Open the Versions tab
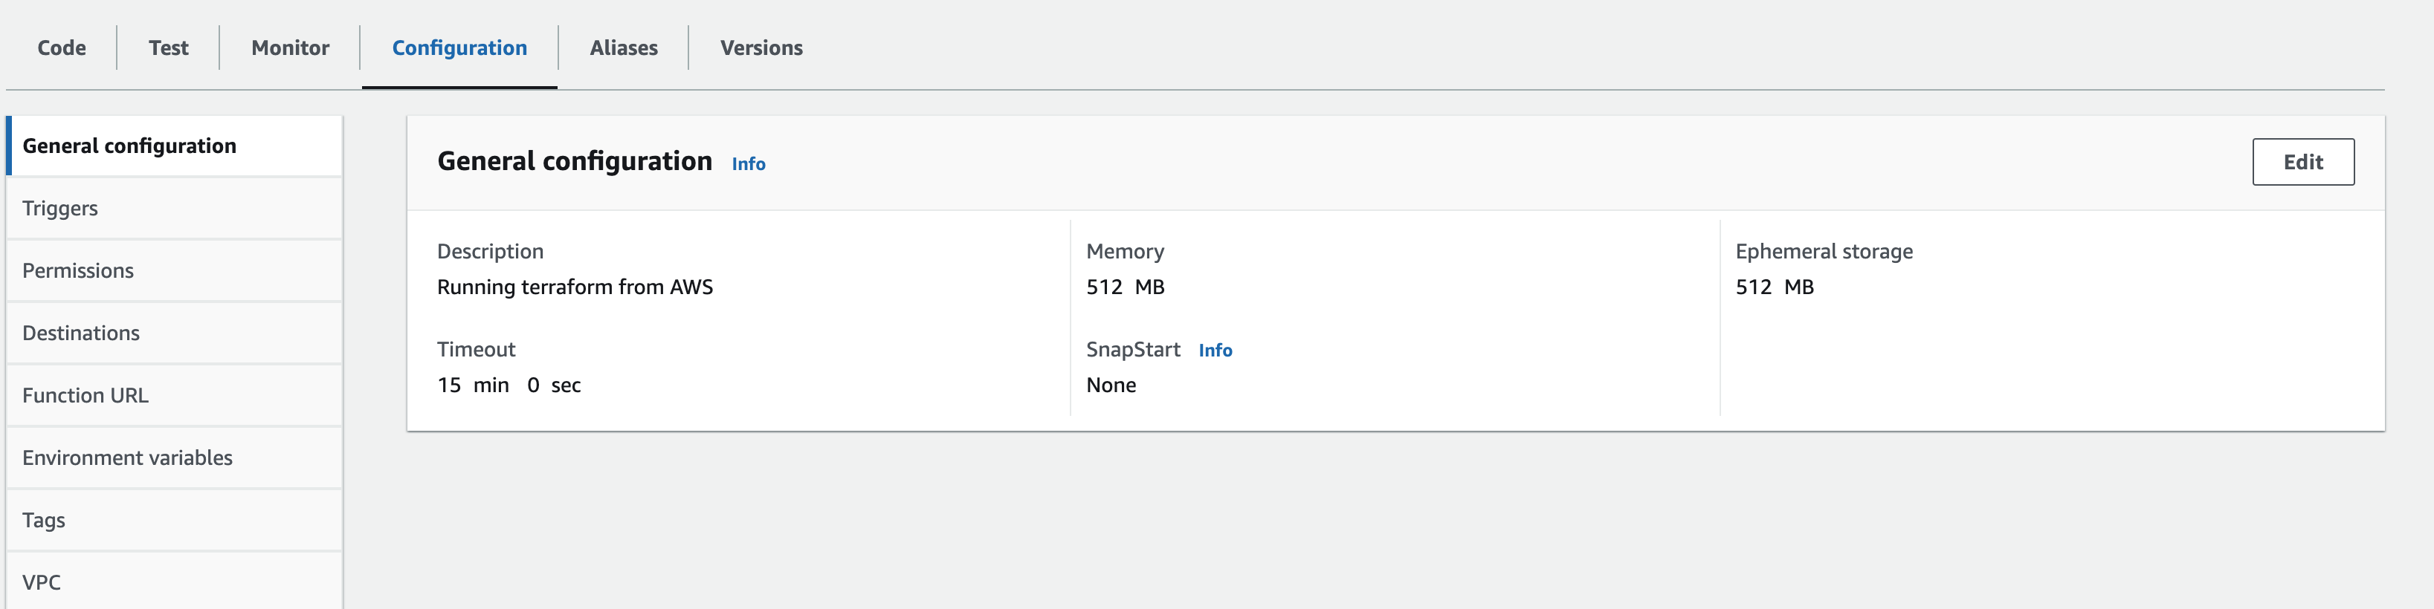The width and height of the screenshot is (2434, 609). click(x=761, y=48)
